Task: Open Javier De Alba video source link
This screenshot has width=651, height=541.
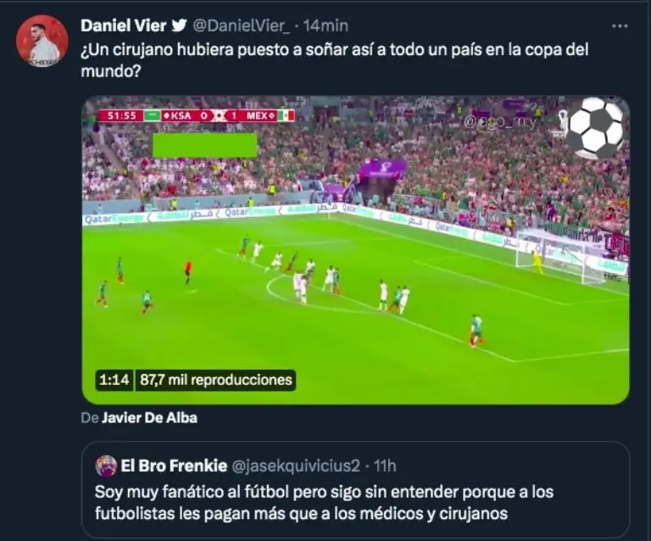Action: [149, 418]
